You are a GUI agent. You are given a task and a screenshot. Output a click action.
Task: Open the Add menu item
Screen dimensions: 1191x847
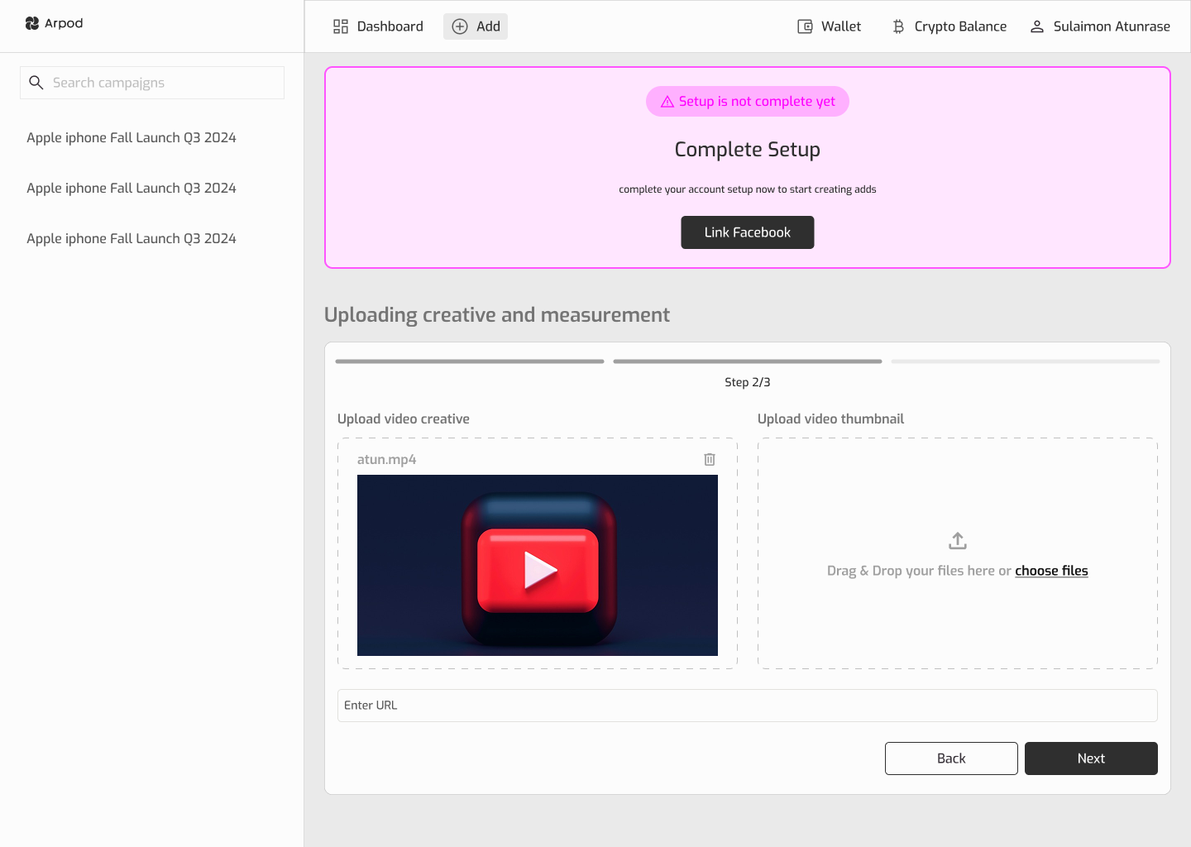(x=476, y=26)
